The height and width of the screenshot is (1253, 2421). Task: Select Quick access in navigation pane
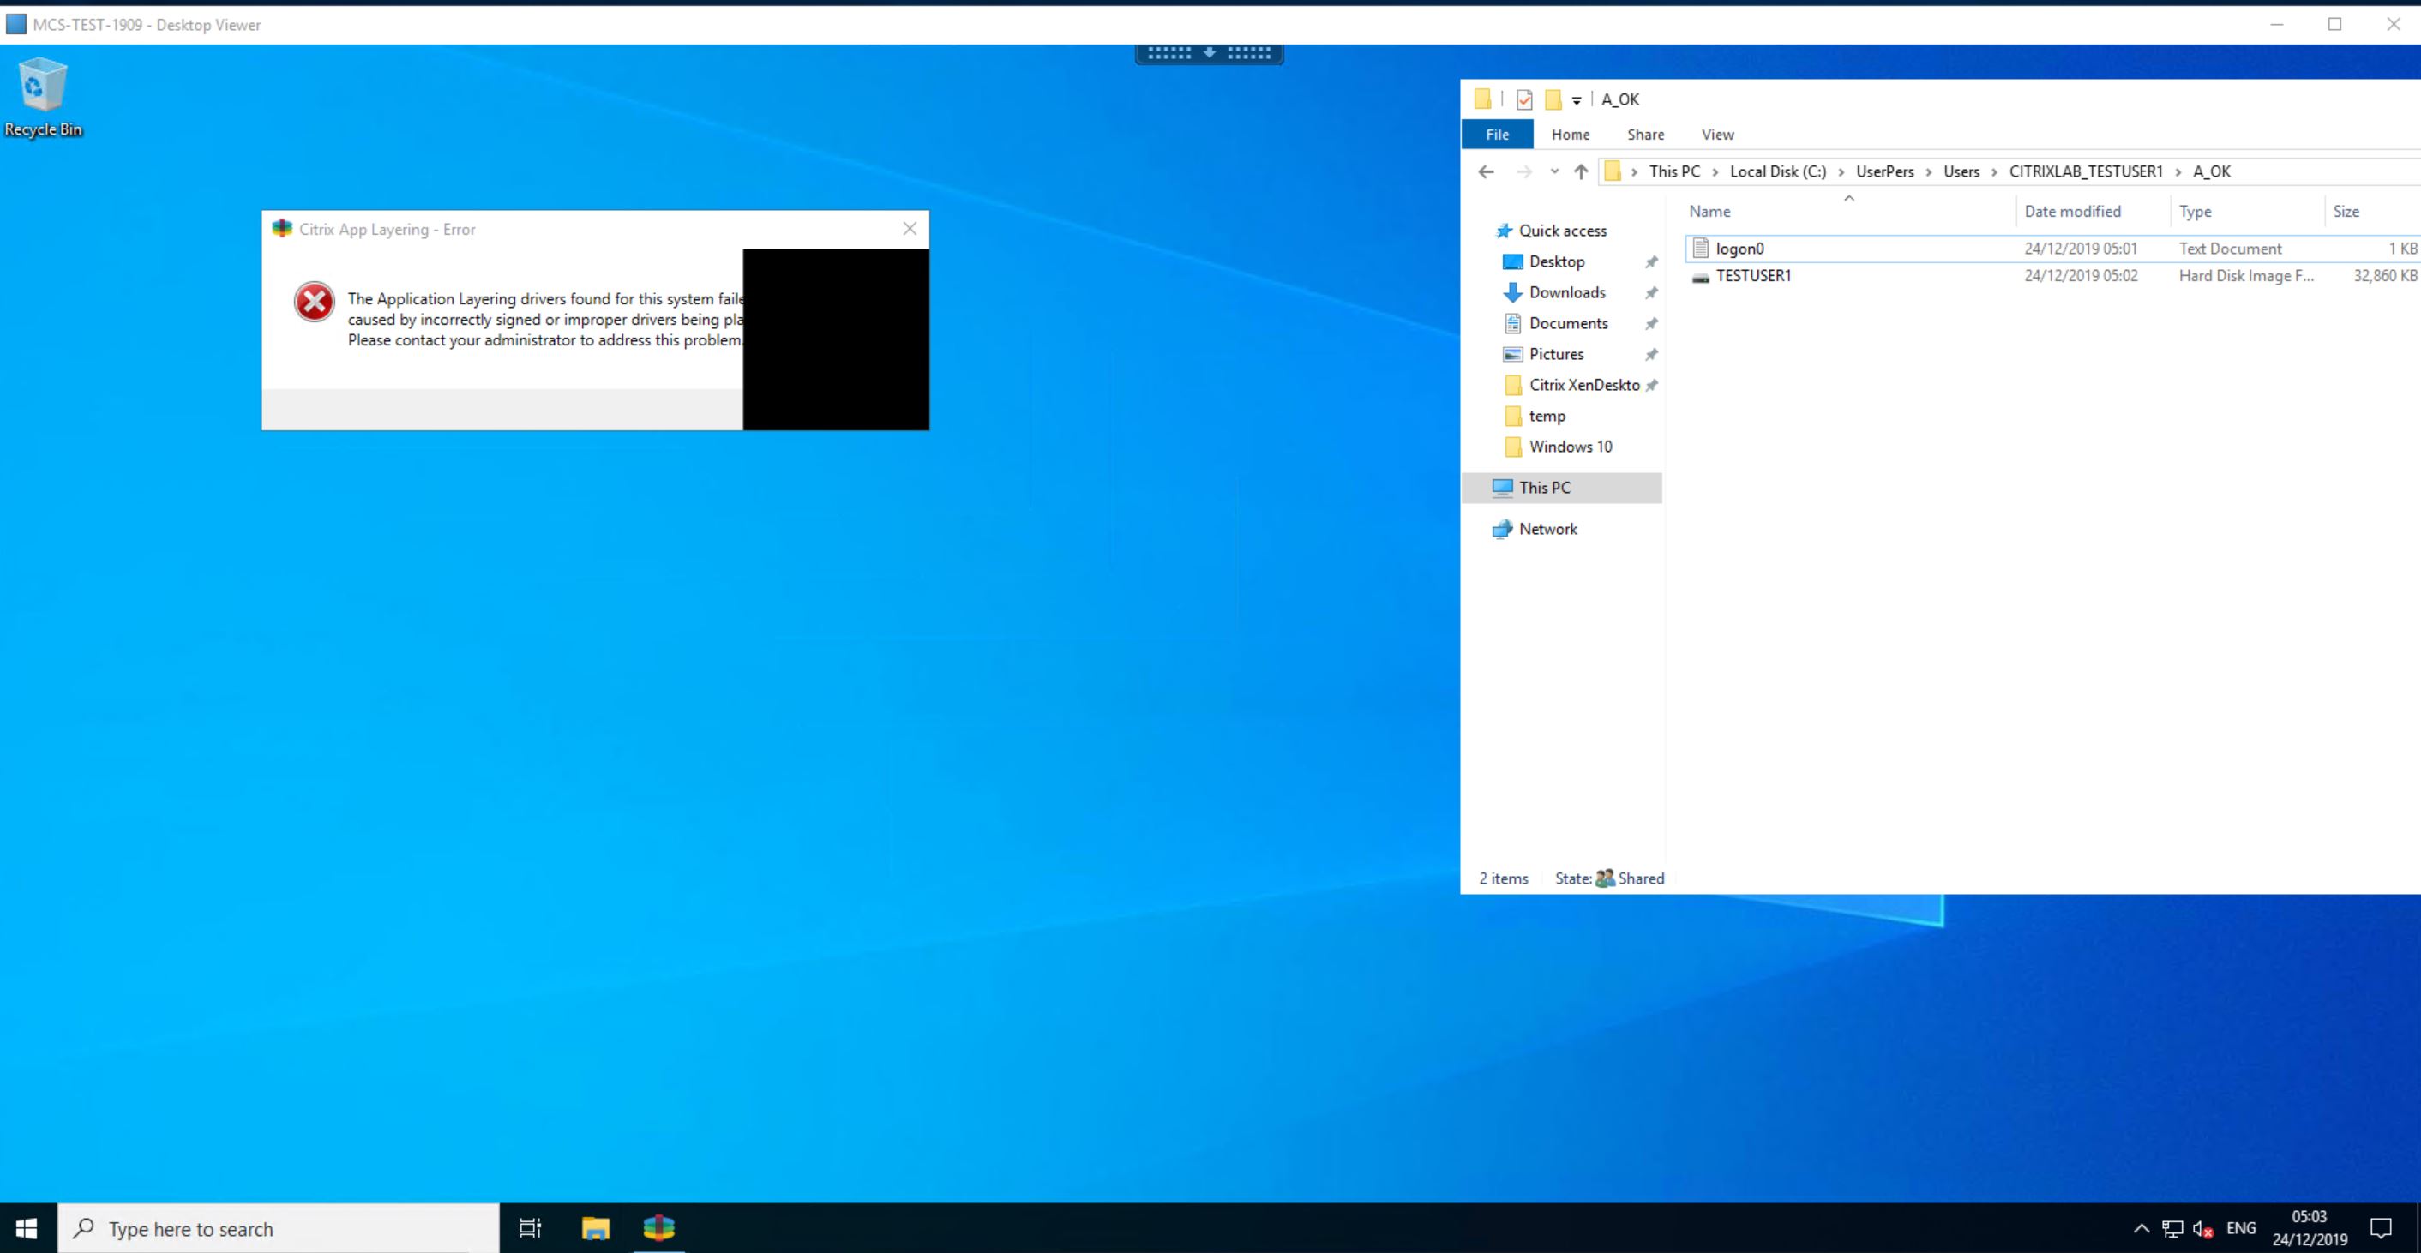(x=1552, y=231)
